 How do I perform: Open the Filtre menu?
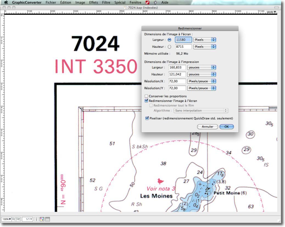pyautogui.click(x=106, y=2)
